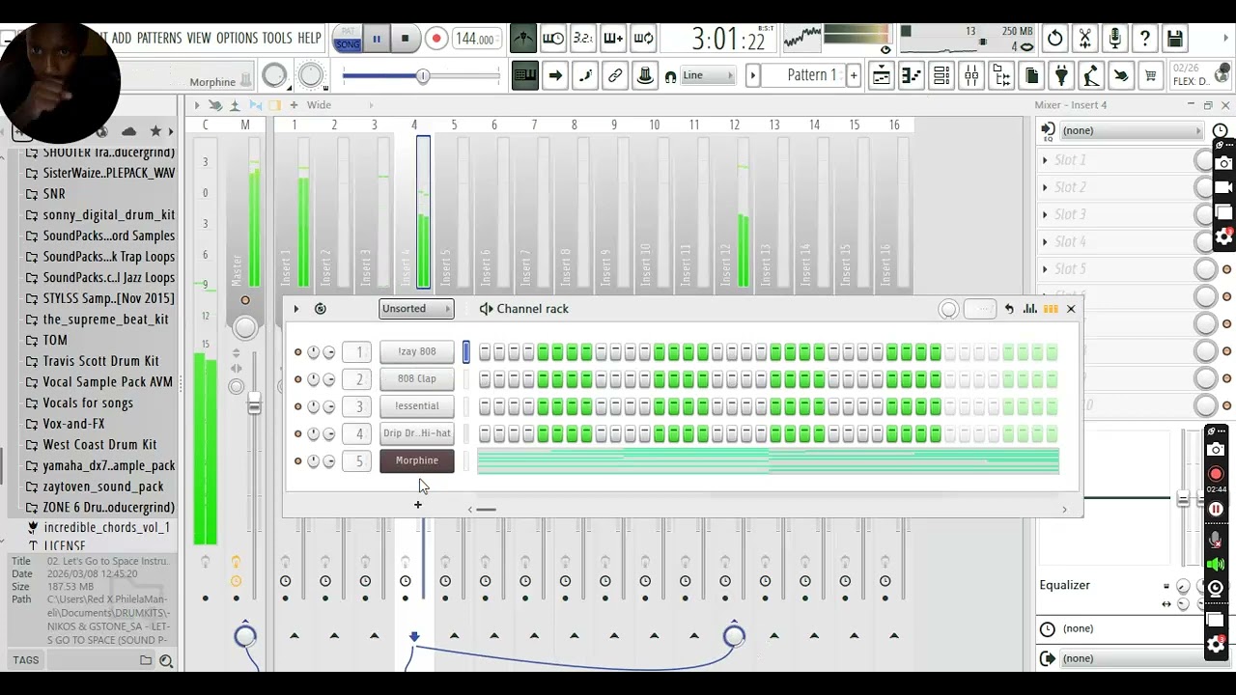1236x695 pixels.
Task: Expand mixer effect Slot 2 arrow
Action: tap(1045, 187)
